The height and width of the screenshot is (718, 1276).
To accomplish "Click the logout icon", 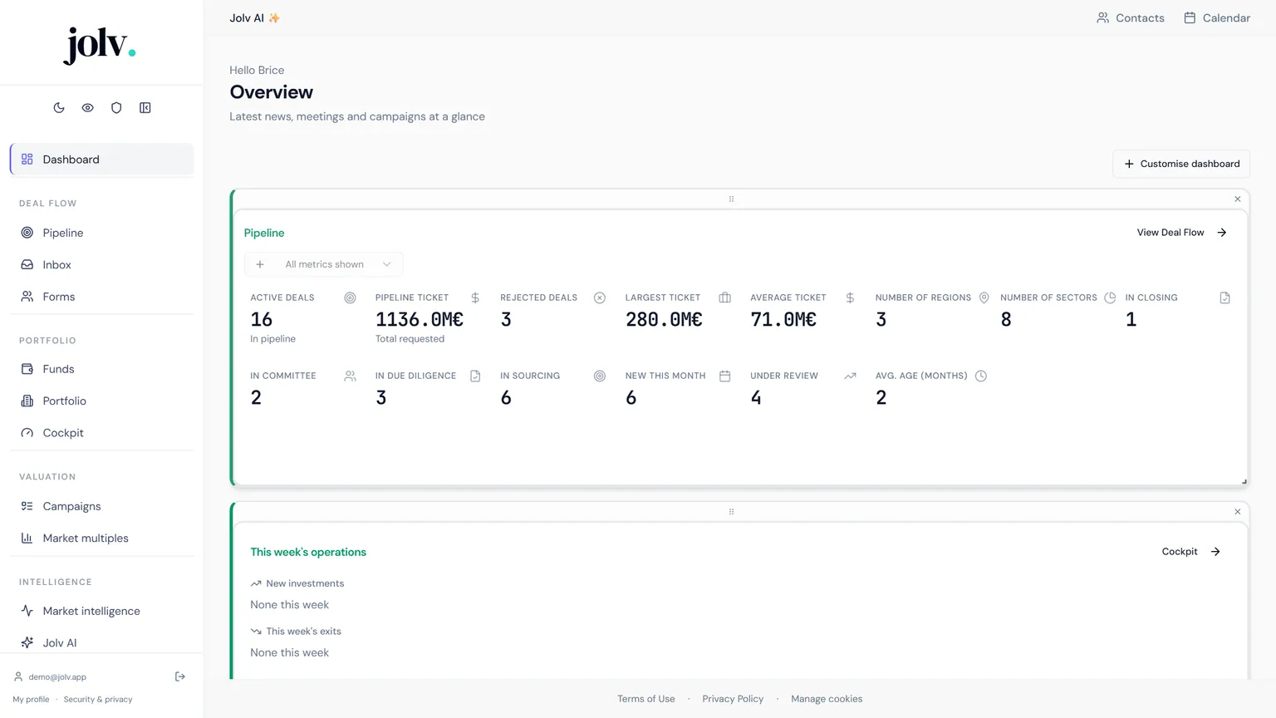I will click(x=180, y=676).
